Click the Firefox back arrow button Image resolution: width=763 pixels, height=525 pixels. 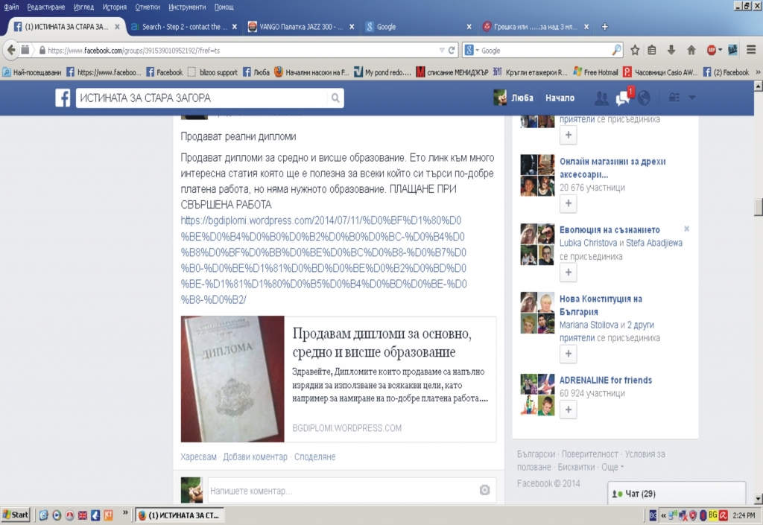[12, 50]
